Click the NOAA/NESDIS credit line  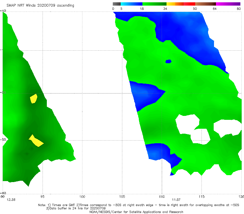click(136, 212)
